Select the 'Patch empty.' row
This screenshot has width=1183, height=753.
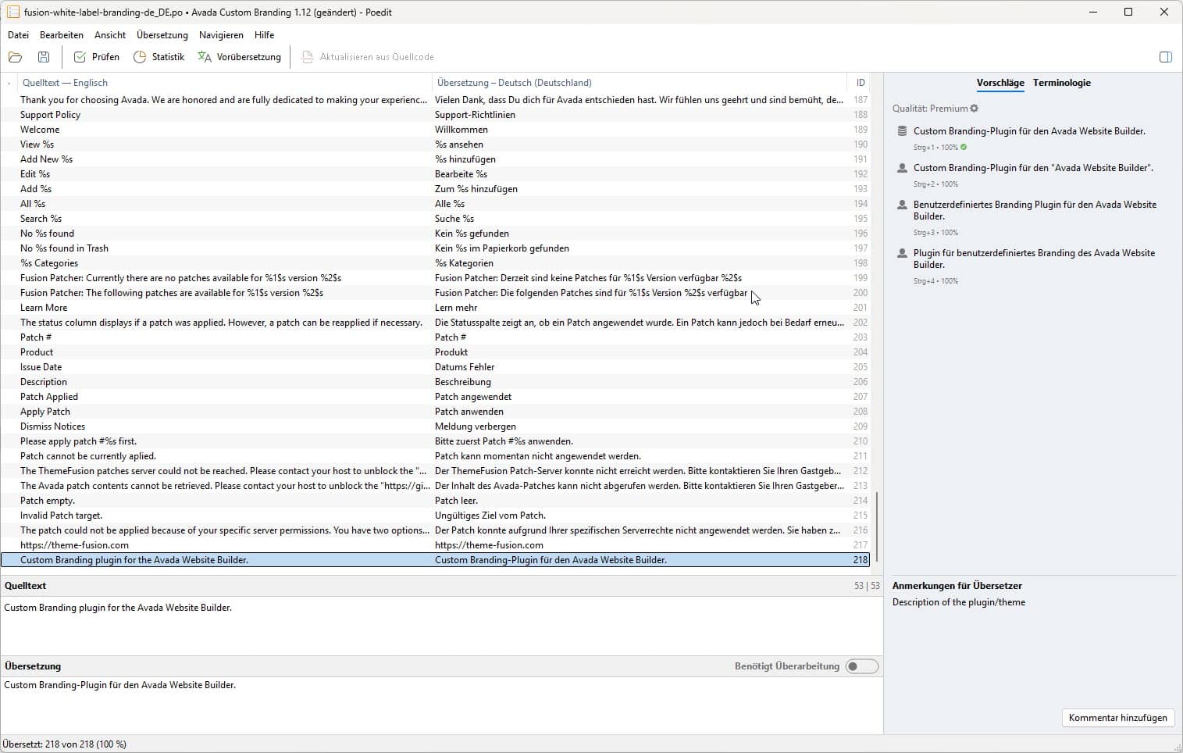(x=435, y=501)
